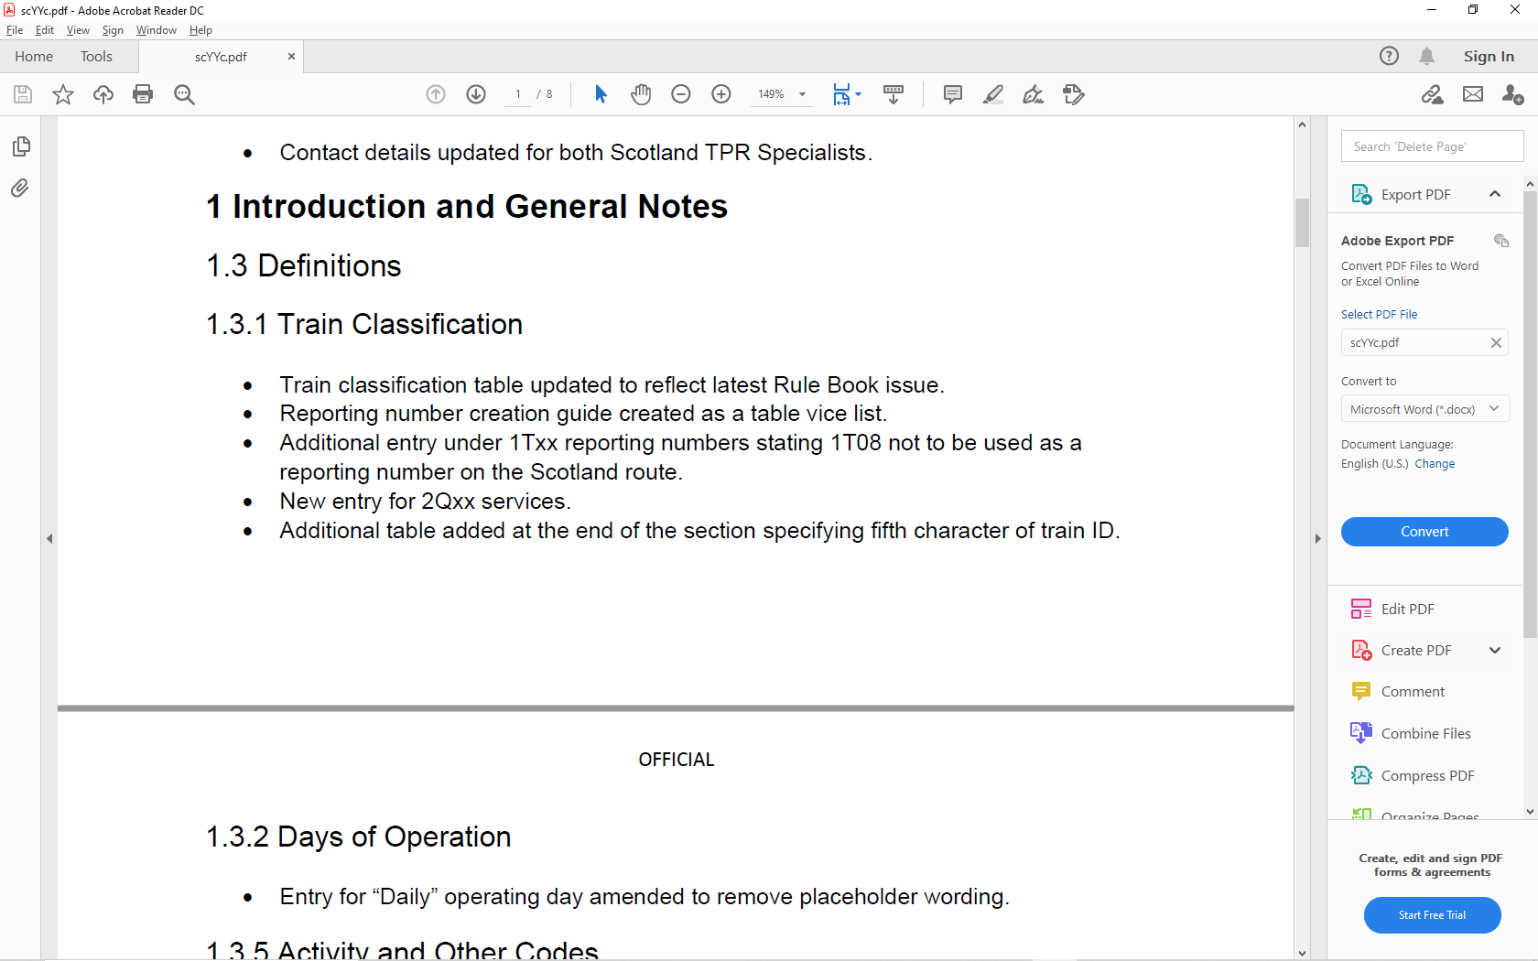Click the document scroll down arrow
This screenshot has height=961, width=1538.
1302,953
